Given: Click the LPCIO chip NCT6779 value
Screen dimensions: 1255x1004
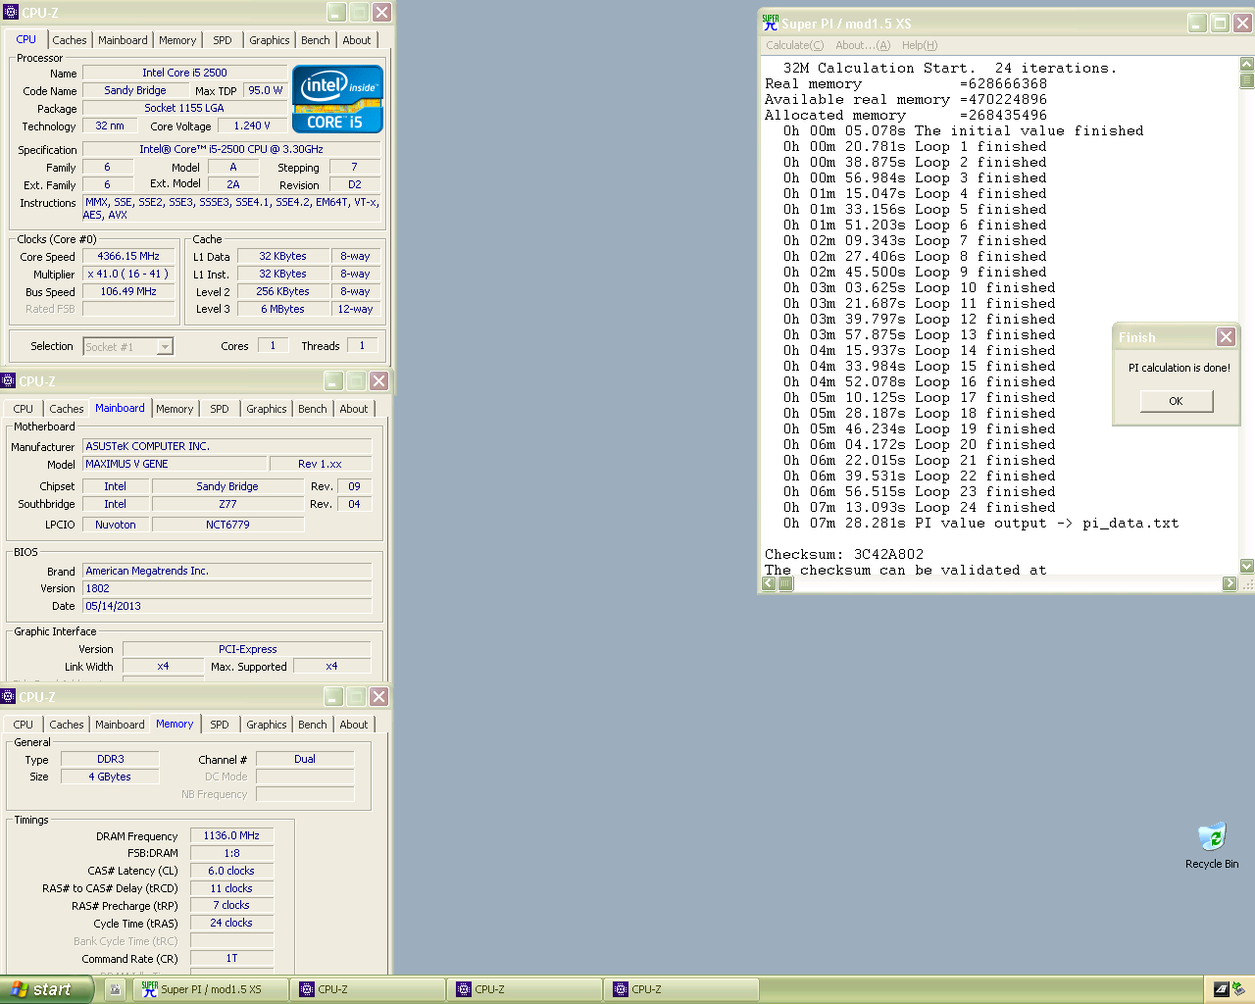Looking at the screenshot, I should (x=227, y=525).
